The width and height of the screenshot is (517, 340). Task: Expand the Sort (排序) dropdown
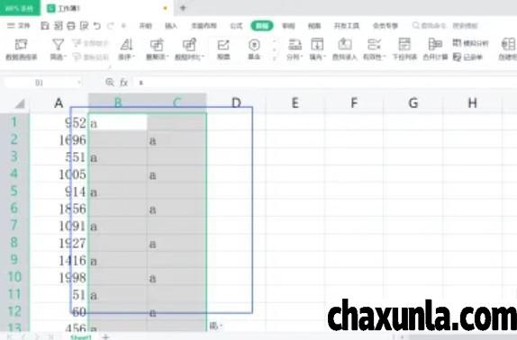[127, 57]
